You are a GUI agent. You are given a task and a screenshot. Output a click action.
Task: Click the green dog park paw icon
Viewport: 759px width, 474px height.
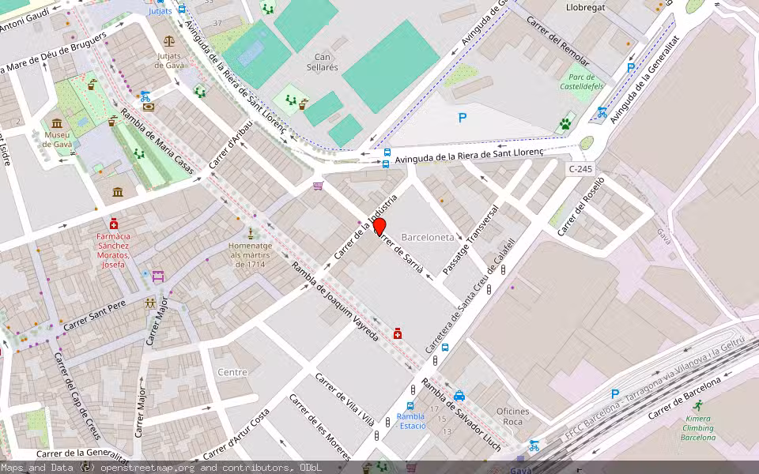[565, 123]
